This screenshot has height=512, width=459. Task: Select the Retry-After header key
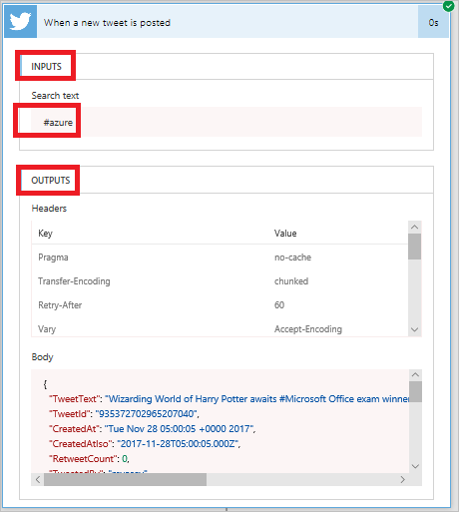[60, 305]
